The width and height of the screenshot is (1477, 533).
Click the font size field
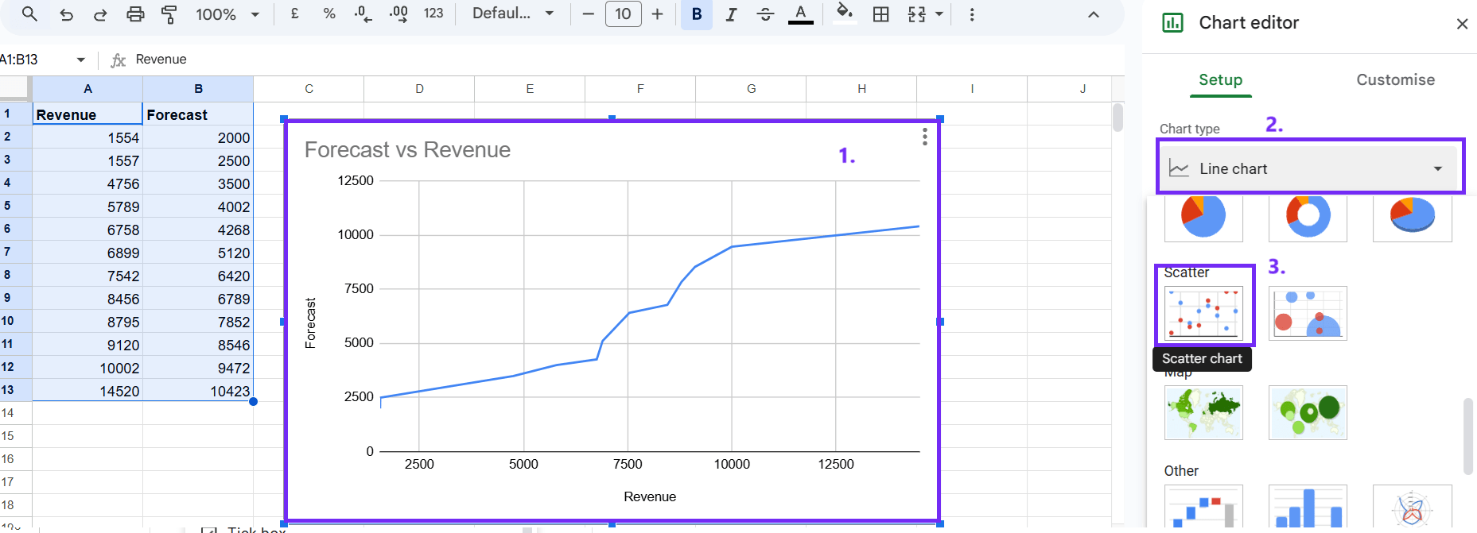[623, 14]
